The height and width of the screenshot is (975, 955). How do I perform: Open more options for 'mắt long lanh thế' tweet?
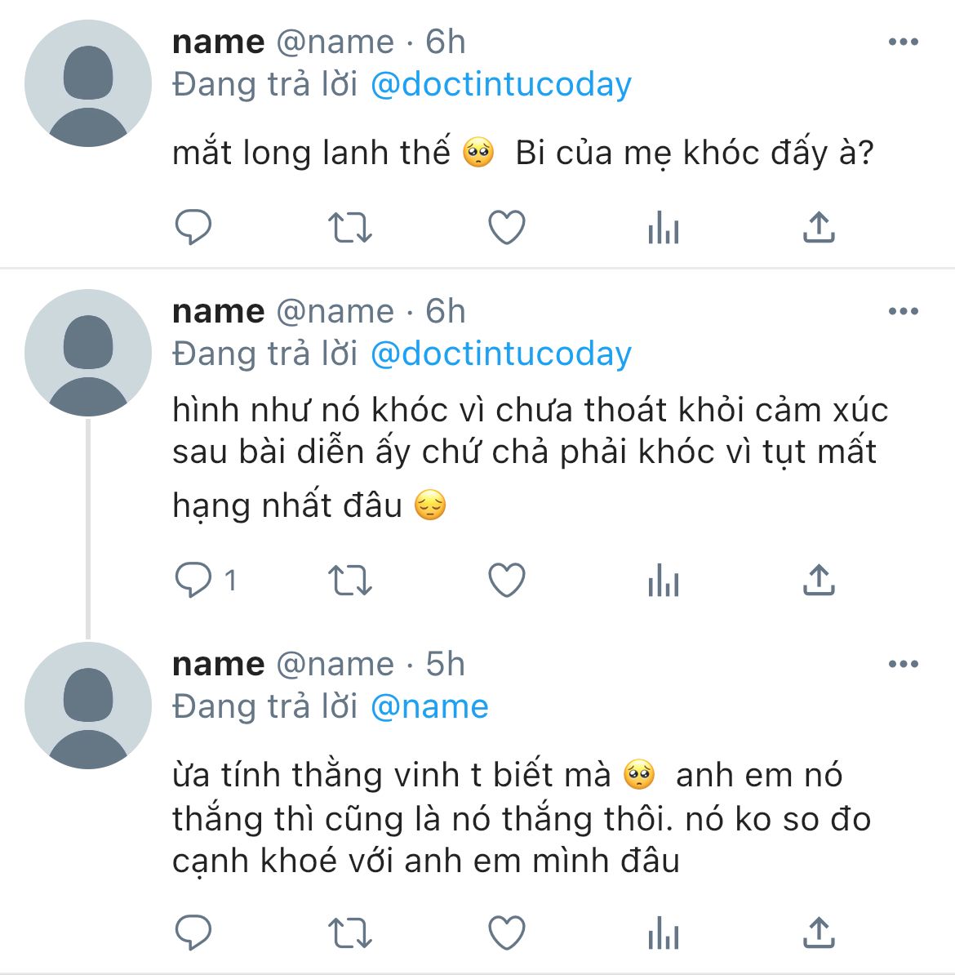[x=903, y=42]
